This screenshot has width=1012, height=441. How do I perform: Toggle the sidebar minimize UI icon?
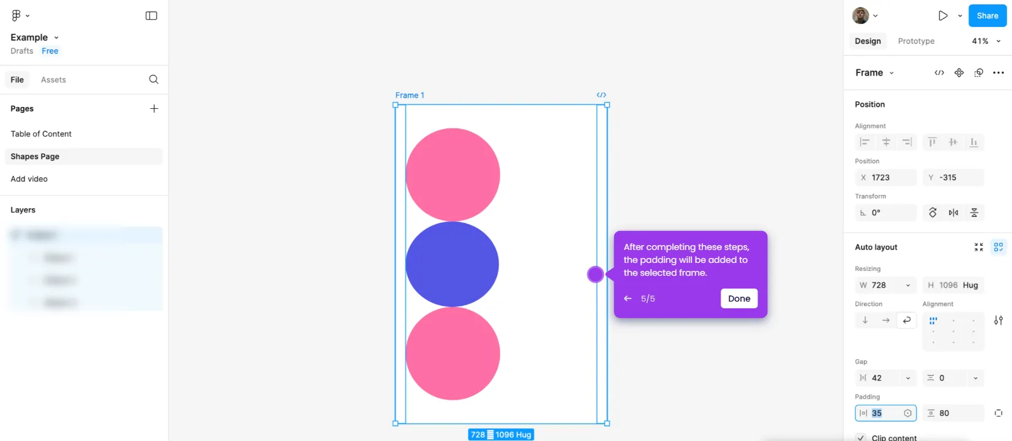tap(151, 15)
